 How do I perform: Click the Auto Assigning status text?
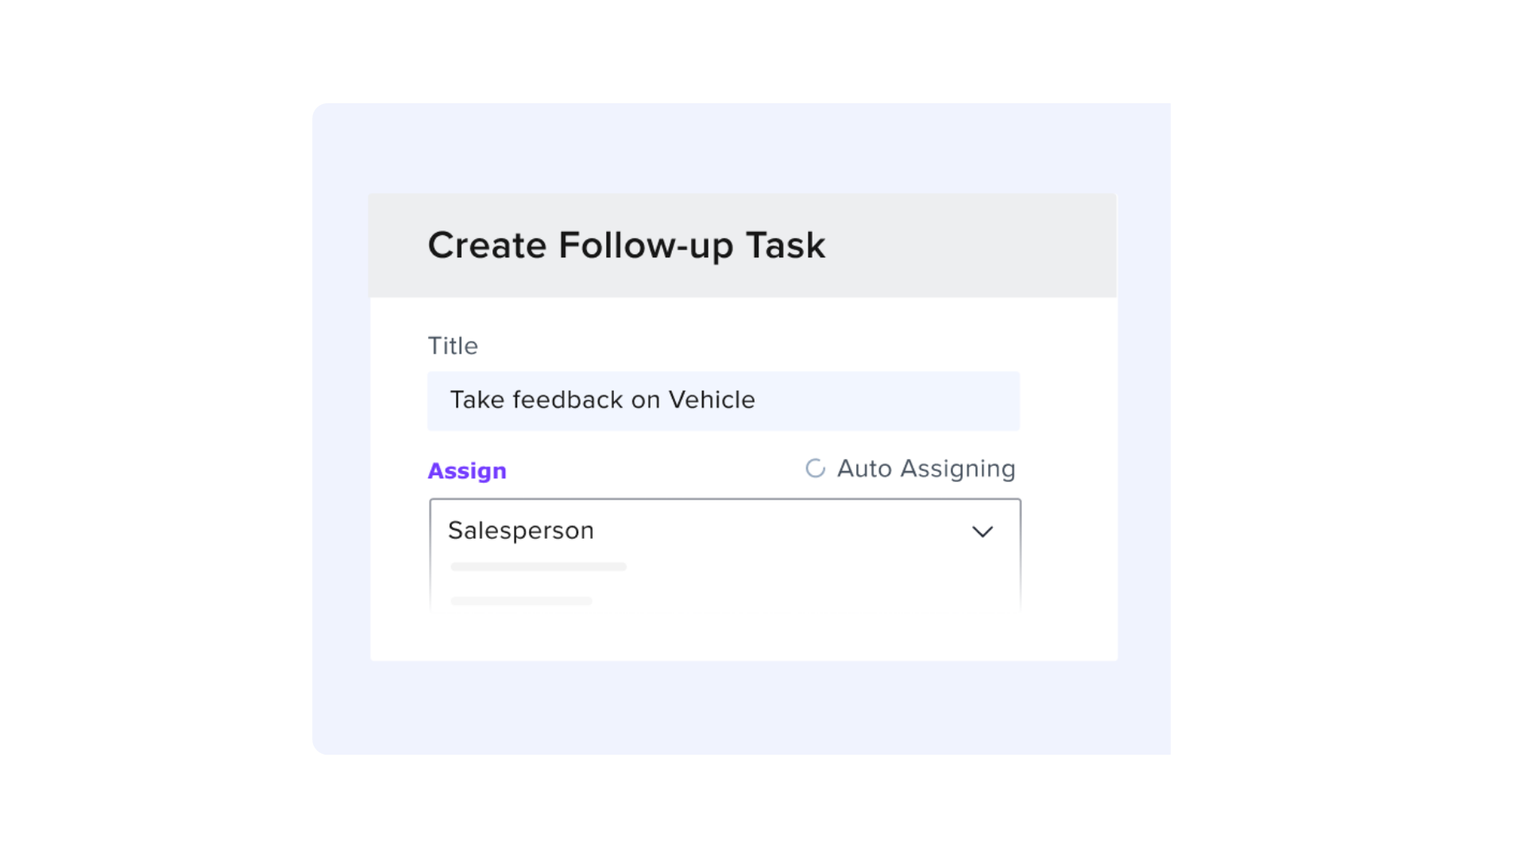coord(926,469)
